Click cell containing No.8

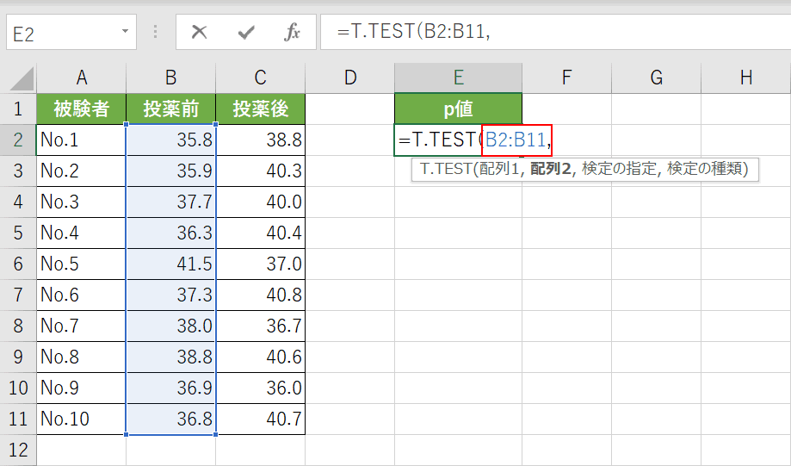tap(81, 357)
